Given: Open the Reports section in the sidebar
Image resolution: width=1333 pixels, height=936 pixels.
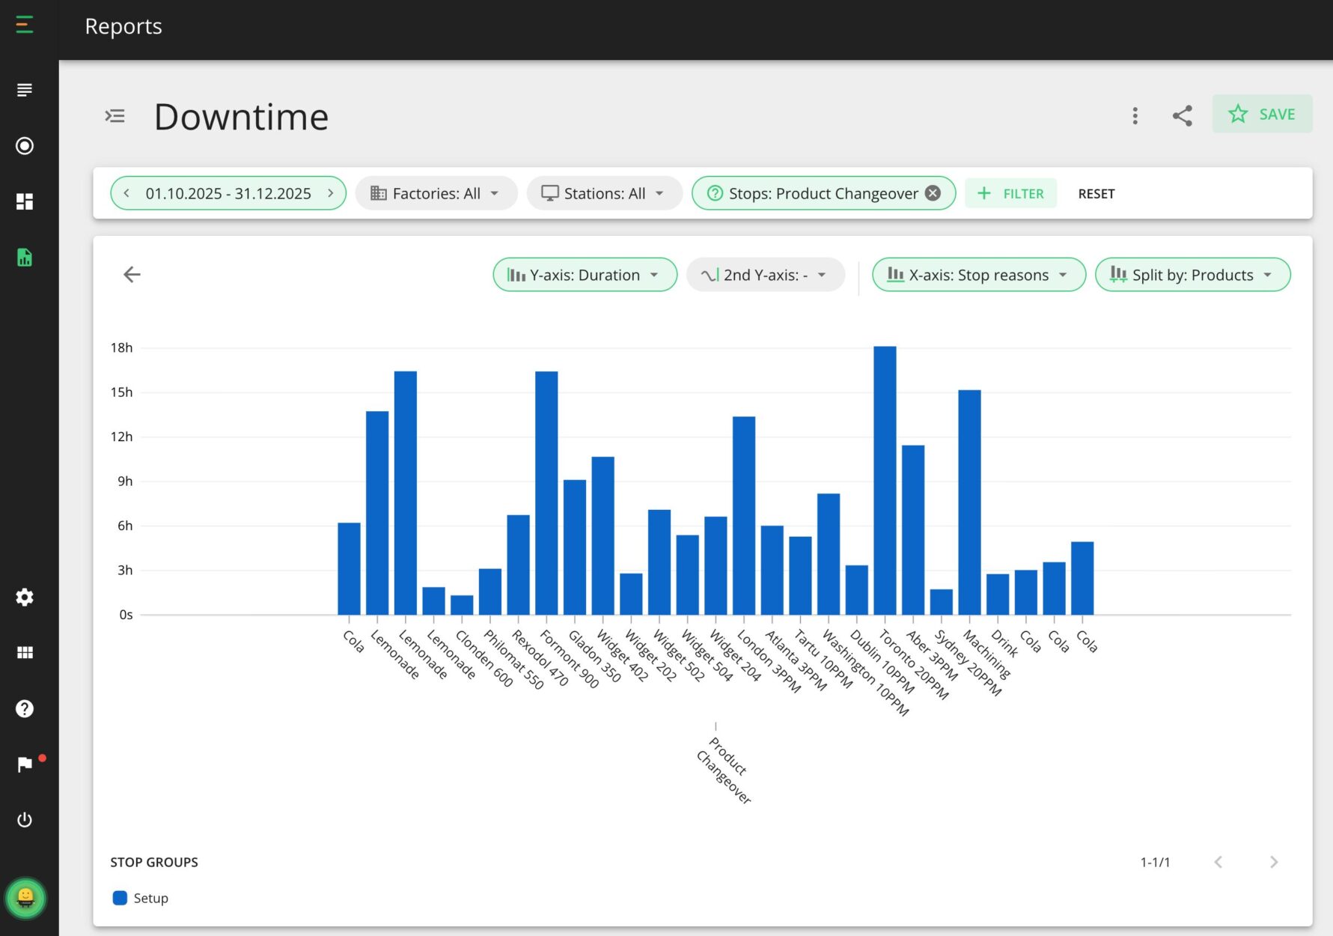Looking at the screenshot, I should [25, 257].
